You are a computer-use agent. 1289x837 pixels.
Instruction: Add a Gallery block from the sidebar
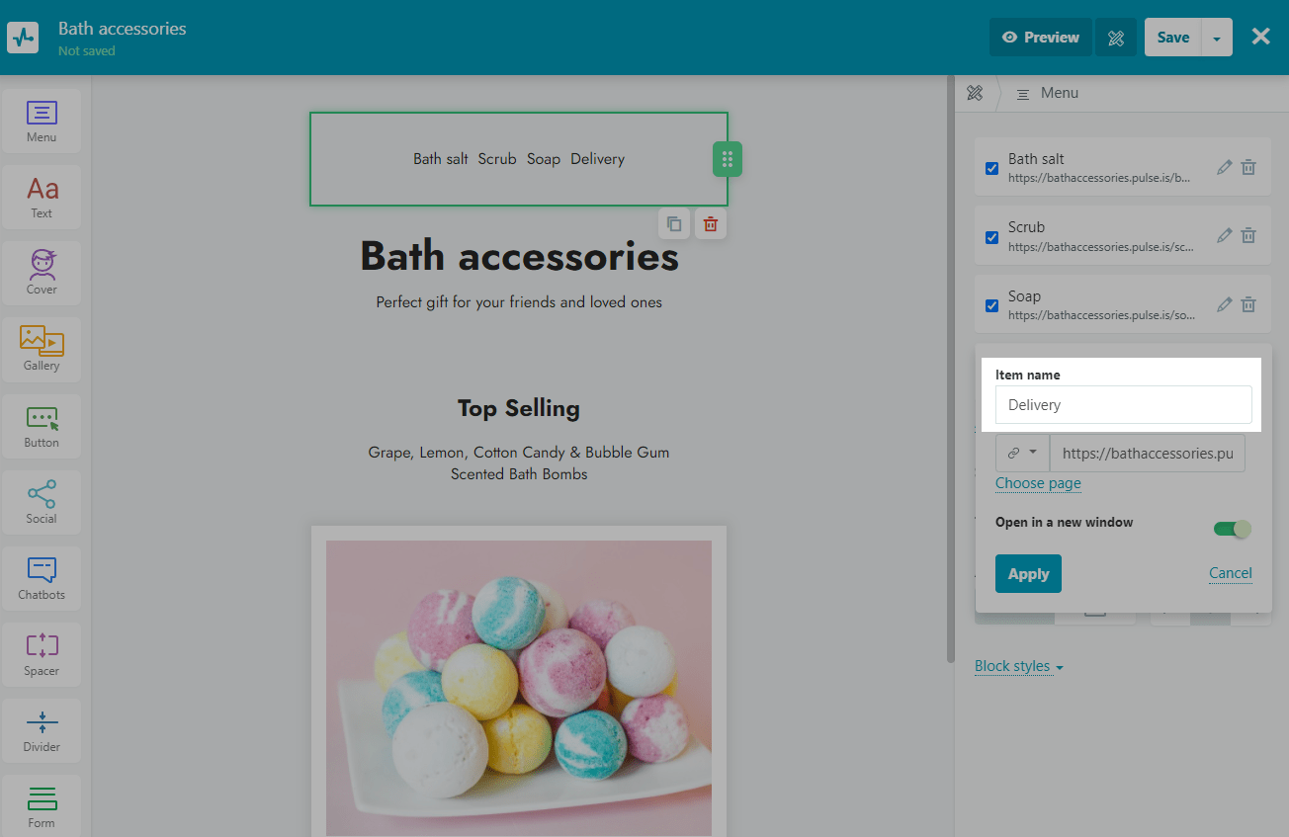point(42,349)
